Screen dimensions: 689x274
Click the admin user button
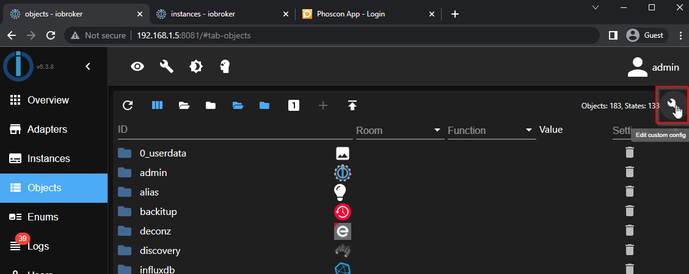(653, 68)
